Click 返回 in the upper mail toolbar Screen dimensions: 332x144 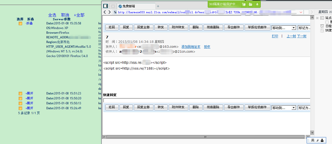click(112, 27)
